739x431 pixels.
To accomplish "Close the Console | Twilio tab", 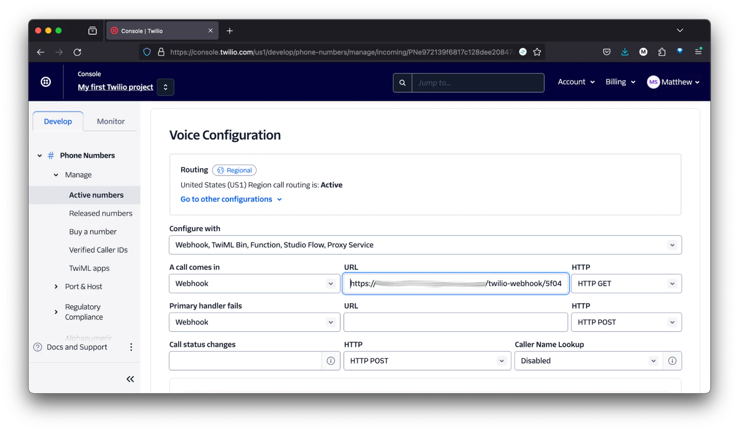I will 211,31.
